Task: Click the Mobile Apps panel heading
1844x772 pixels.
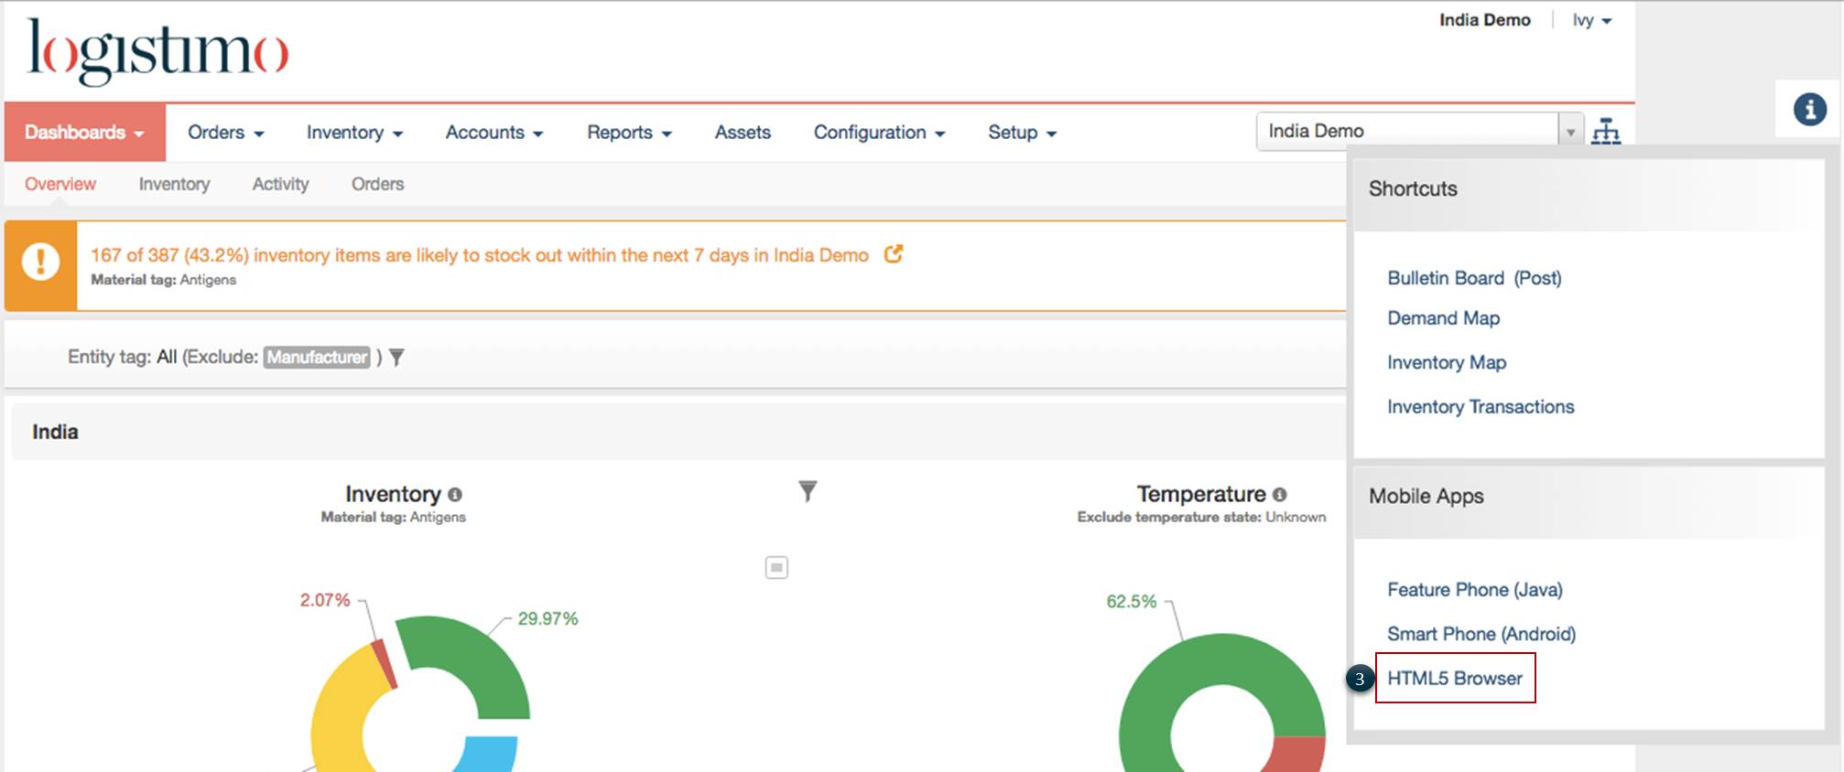Action: pyautogui.click(x=1426, y=497)
